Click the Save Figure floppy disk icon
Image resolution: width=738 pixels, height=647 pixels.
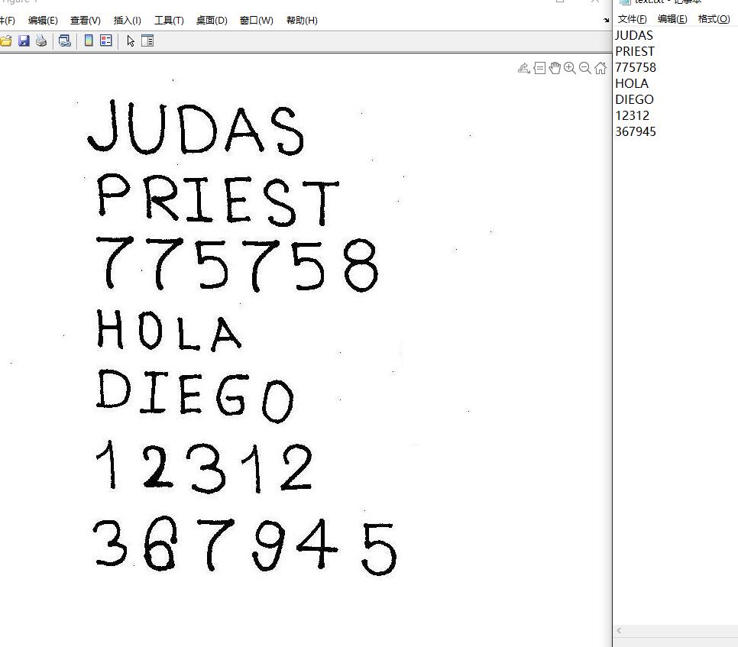coord(24,41)
